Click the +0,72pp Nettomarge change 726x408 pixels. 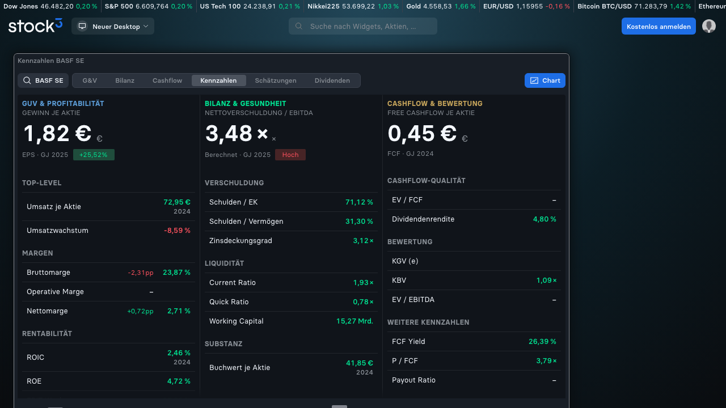coord(140,311)
